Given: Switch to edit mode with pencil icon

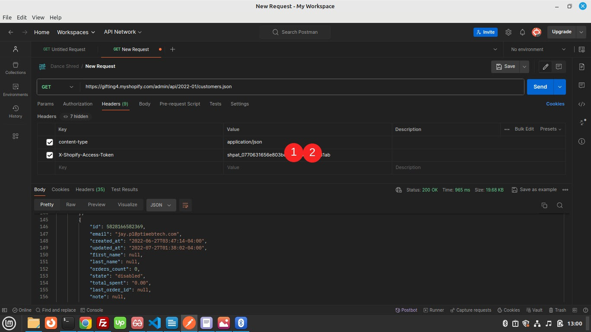Looking at the screenshot, I should [x=546, y=67].
